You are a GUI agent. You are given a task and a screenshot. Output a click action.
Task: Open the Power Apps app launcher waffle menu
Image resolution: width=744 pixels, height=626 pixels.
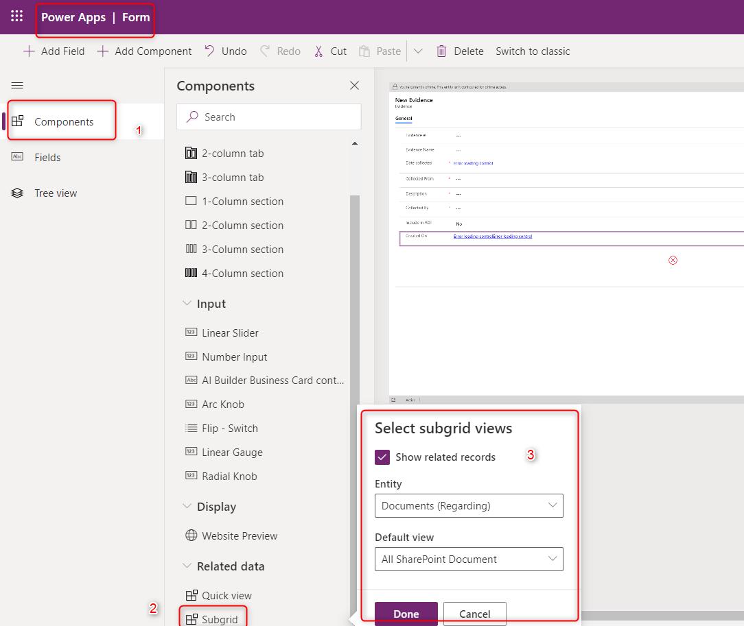(16, 16)
